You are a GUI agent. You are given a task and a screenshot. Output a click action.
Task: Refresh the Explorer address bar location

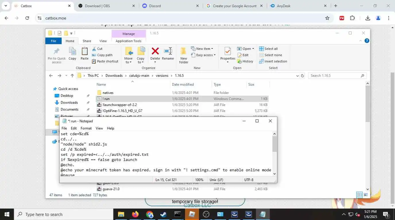tap(302, 76)
